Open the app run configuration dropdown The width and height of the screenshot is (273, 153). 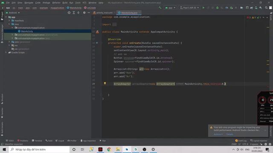coord(170,8)
